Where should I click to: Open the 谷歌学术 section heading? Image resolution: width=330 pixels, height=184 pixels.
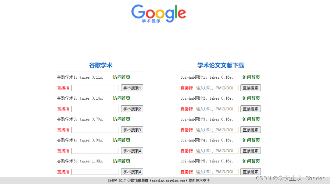point(101,65)
